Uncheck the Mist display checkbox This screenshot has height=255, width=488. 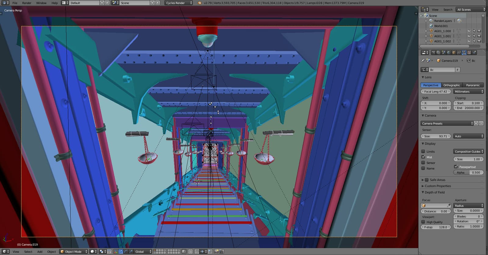pos(423,157)
